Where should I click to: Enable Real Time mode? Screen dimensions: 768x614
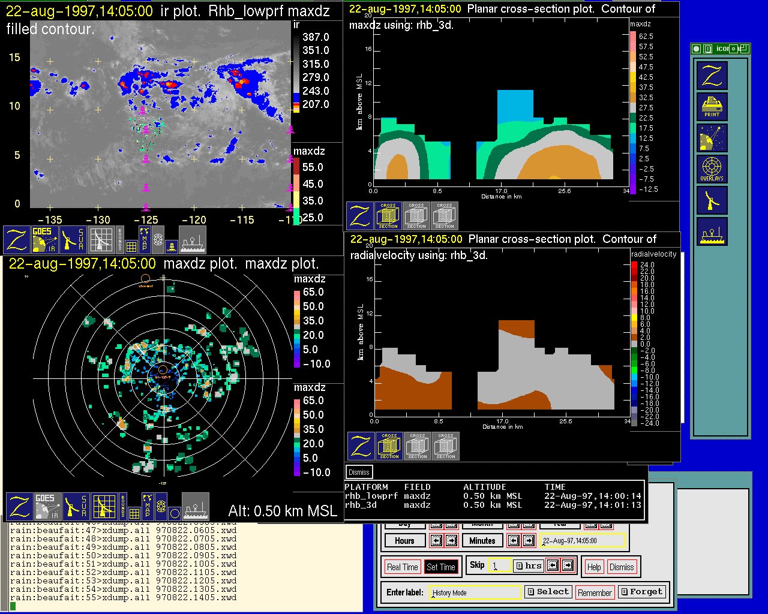pos(402,567)
